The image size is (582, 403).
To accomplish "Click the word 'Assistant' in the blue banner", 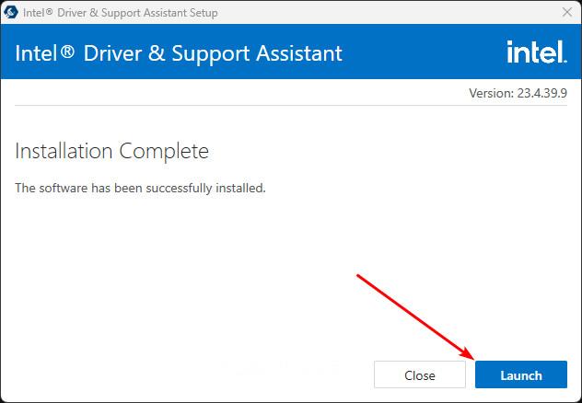I will pos(298,53).
